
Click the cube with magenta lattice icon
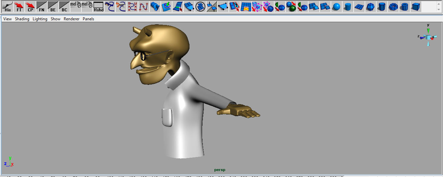257,7
